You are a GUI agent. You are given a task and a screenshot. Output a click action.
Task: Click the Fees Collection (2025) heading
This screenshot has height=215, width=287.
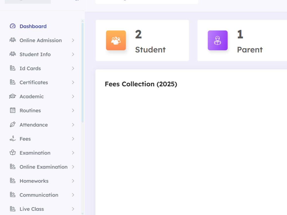tap(141, 84)
